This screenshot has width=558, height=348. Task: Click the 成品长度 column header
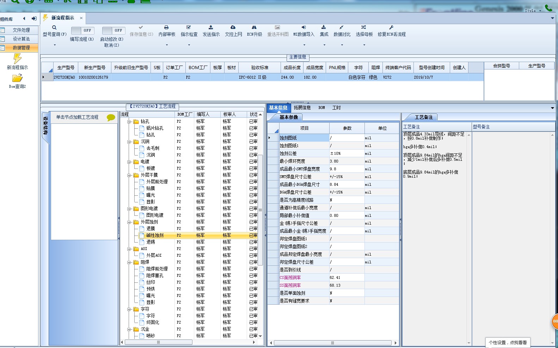click(x=292, y=67)
